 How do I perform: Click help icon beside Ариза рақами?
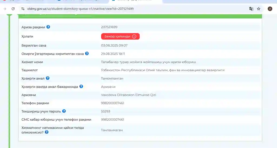tap(48, 27)
